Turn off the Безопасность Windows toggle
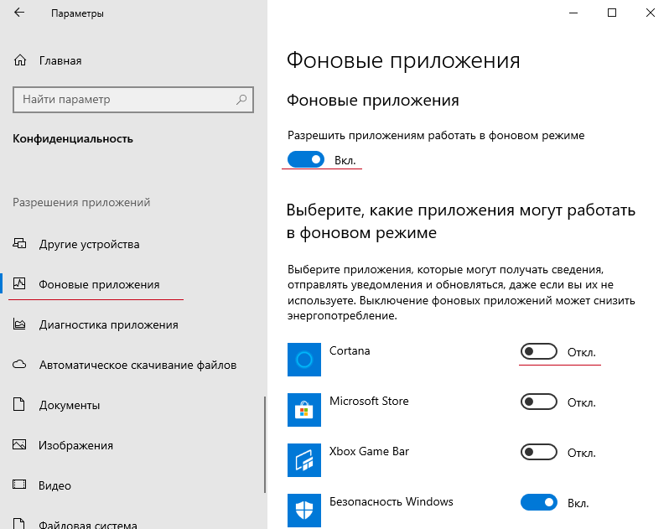Image resolution: width=669 pixels, height=529 pixels. coord(539,502)
